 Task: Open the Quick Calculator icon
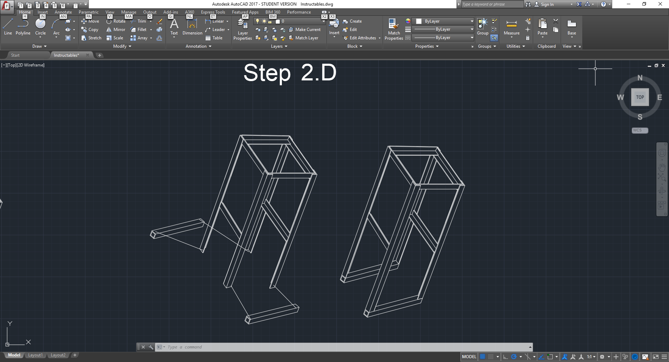pyautogui.click(x=528, y=38)
